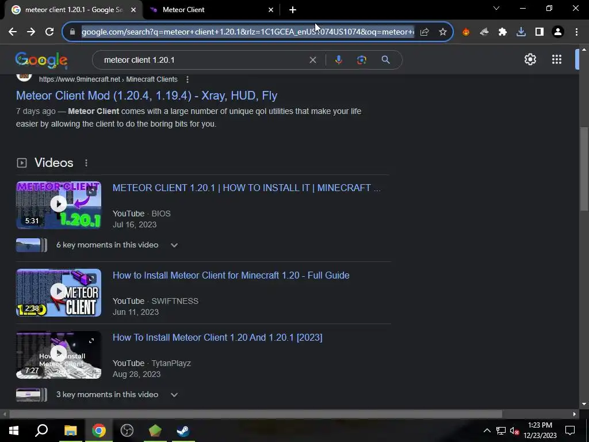The width and height of the screenshot is (589, 442).
Task: Open How To Install Meteor Client 1.20.1 [2023]
Action: (217, 337)
